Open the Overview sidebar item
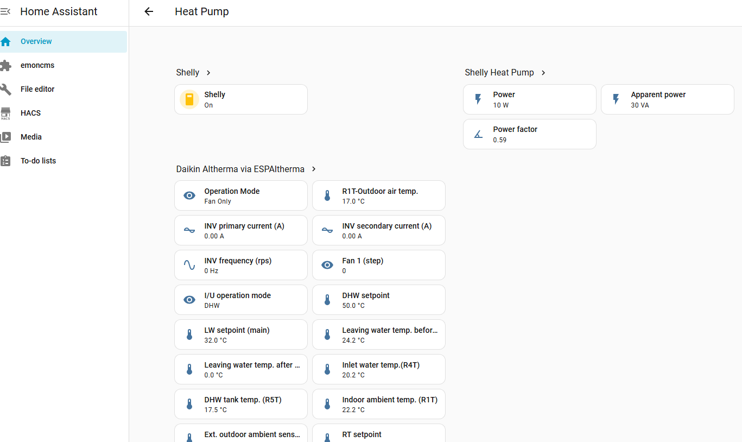Viewport: 742px width, 442px height. (x=64, y=42)
